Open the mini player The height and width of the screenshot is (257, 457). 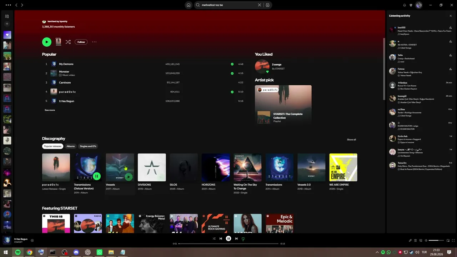point(448,240)
